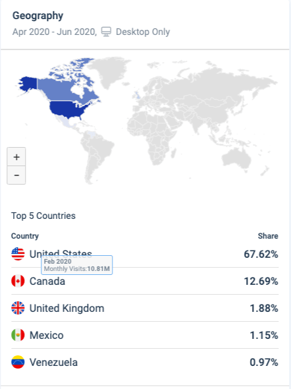
Task: Click the United States flag icon
Action: [18, 254]
